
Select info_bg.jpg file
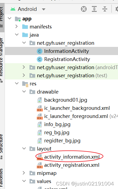(x=57, y=124)
